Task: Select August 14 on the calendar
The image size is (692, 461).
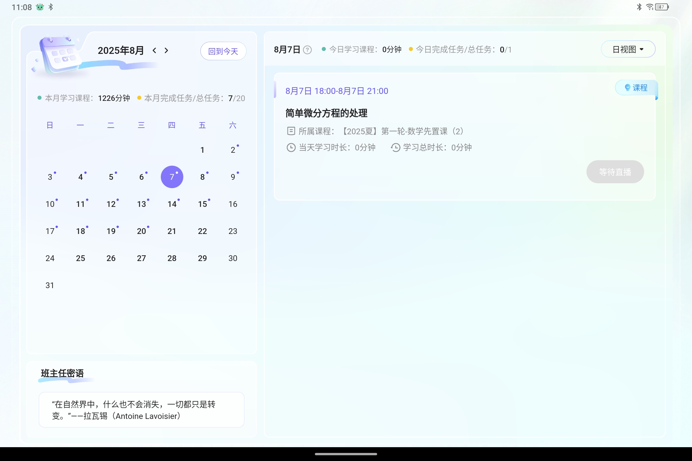Action: click(x=172, y=204)
